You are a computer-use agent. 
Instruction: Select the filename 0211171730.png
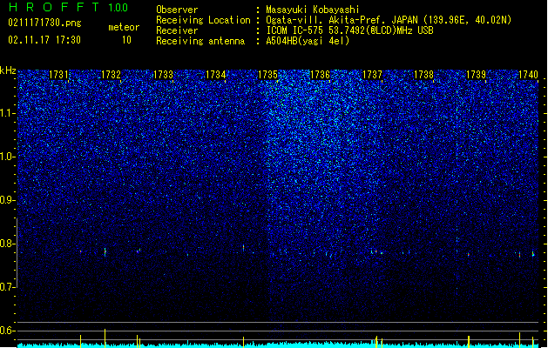click(44, 23)
